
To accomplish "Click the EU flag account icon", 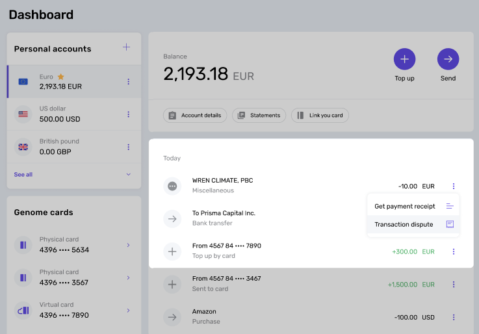I will [x=23, y=81].
